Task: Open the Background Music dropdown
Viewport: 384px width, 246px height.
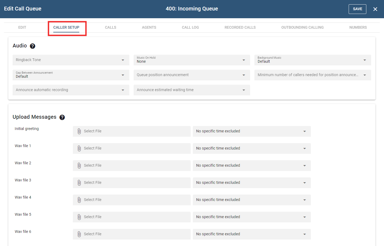Action: (x=313, y=60)
